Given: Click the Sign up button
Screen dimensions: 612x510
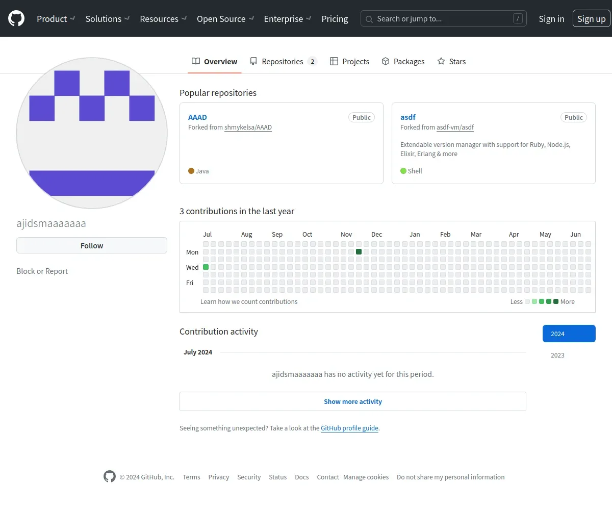Looking at the screenshot, I should (591, 19).
